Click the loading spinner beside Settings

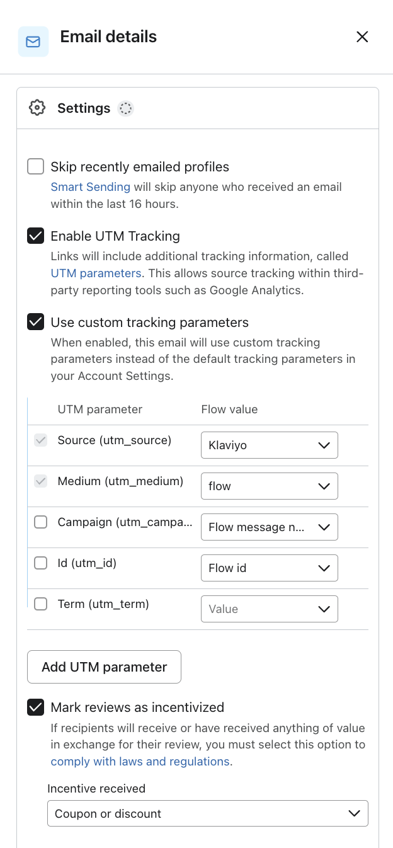click(125, 108)
